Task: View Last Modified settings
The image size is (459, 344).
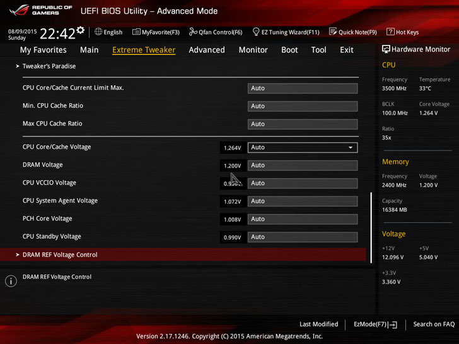Action: (x=319, y=324)
